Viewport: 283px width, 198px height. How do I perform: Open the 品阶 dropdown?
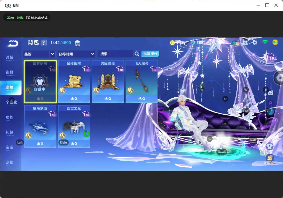pyautogui.click(x=39, y=54)
